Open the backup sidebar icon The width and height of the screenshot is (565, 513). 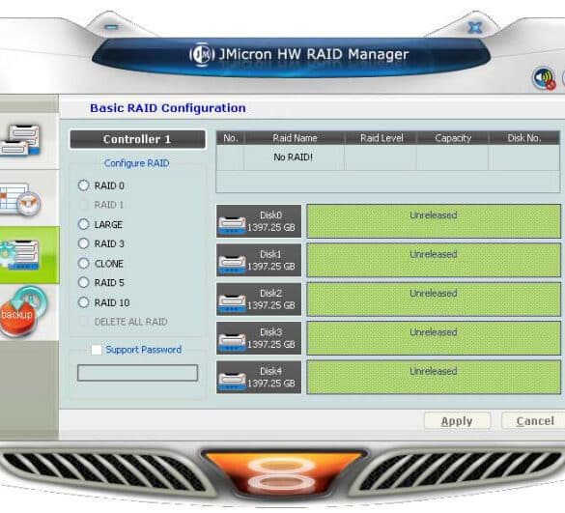click(x=22, y=312)
